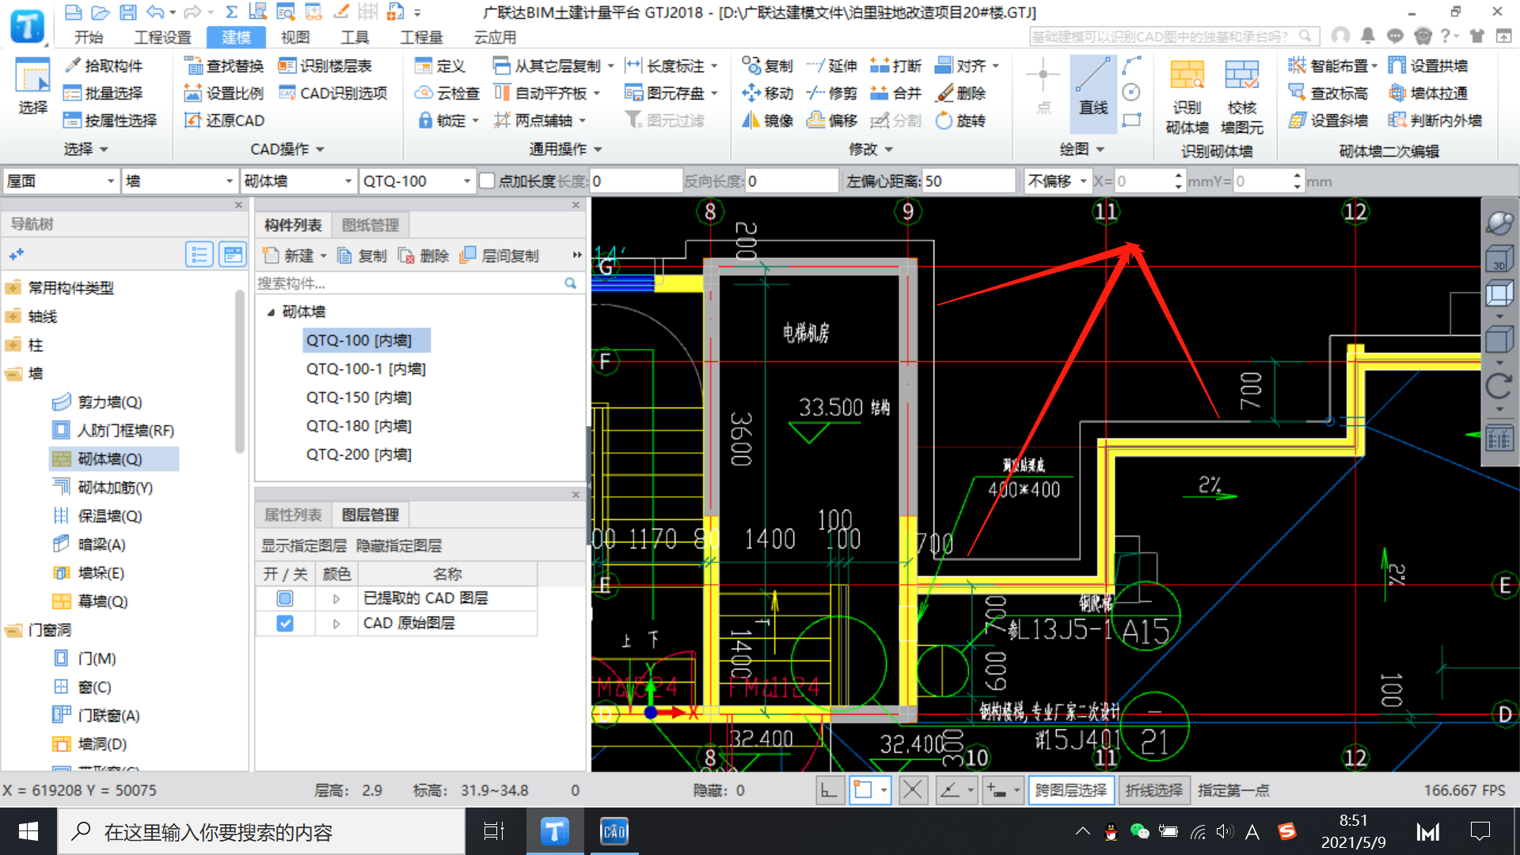The width and height of the screenshot is (1520, 855).
Task: Click the 设置斜墙 slanted wall tool
Action: click(1328, 120)
